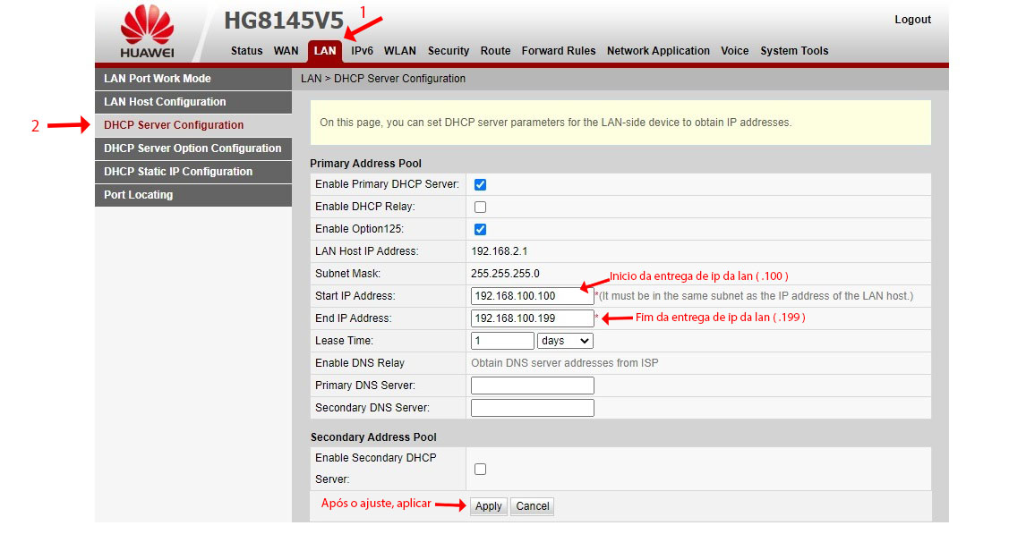Open DHCP Static IP Configuration page
Viewport: 1026px width, 551px height.
tap(178, 172)
